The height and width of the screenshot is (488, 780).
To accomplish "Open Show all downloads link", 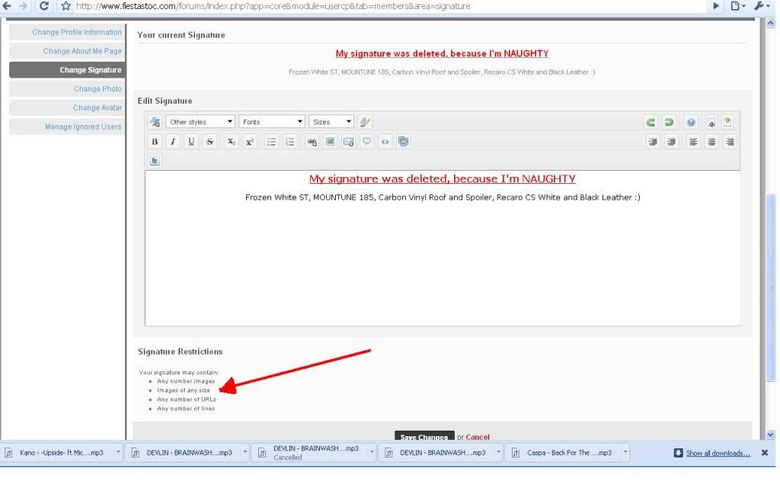I will click(x=718, y=453).
